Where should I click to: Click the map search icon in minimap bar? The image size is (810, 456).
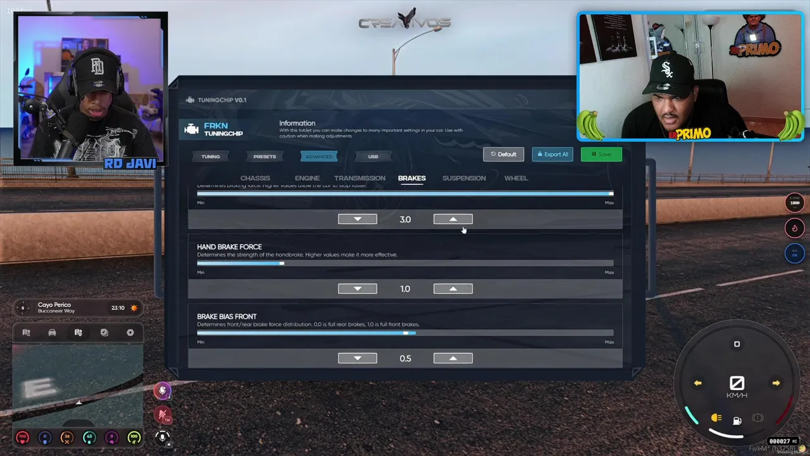[x=26, y=332]
